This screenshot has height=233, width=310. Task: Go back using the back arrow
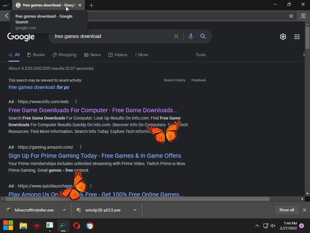pos(7,16)
